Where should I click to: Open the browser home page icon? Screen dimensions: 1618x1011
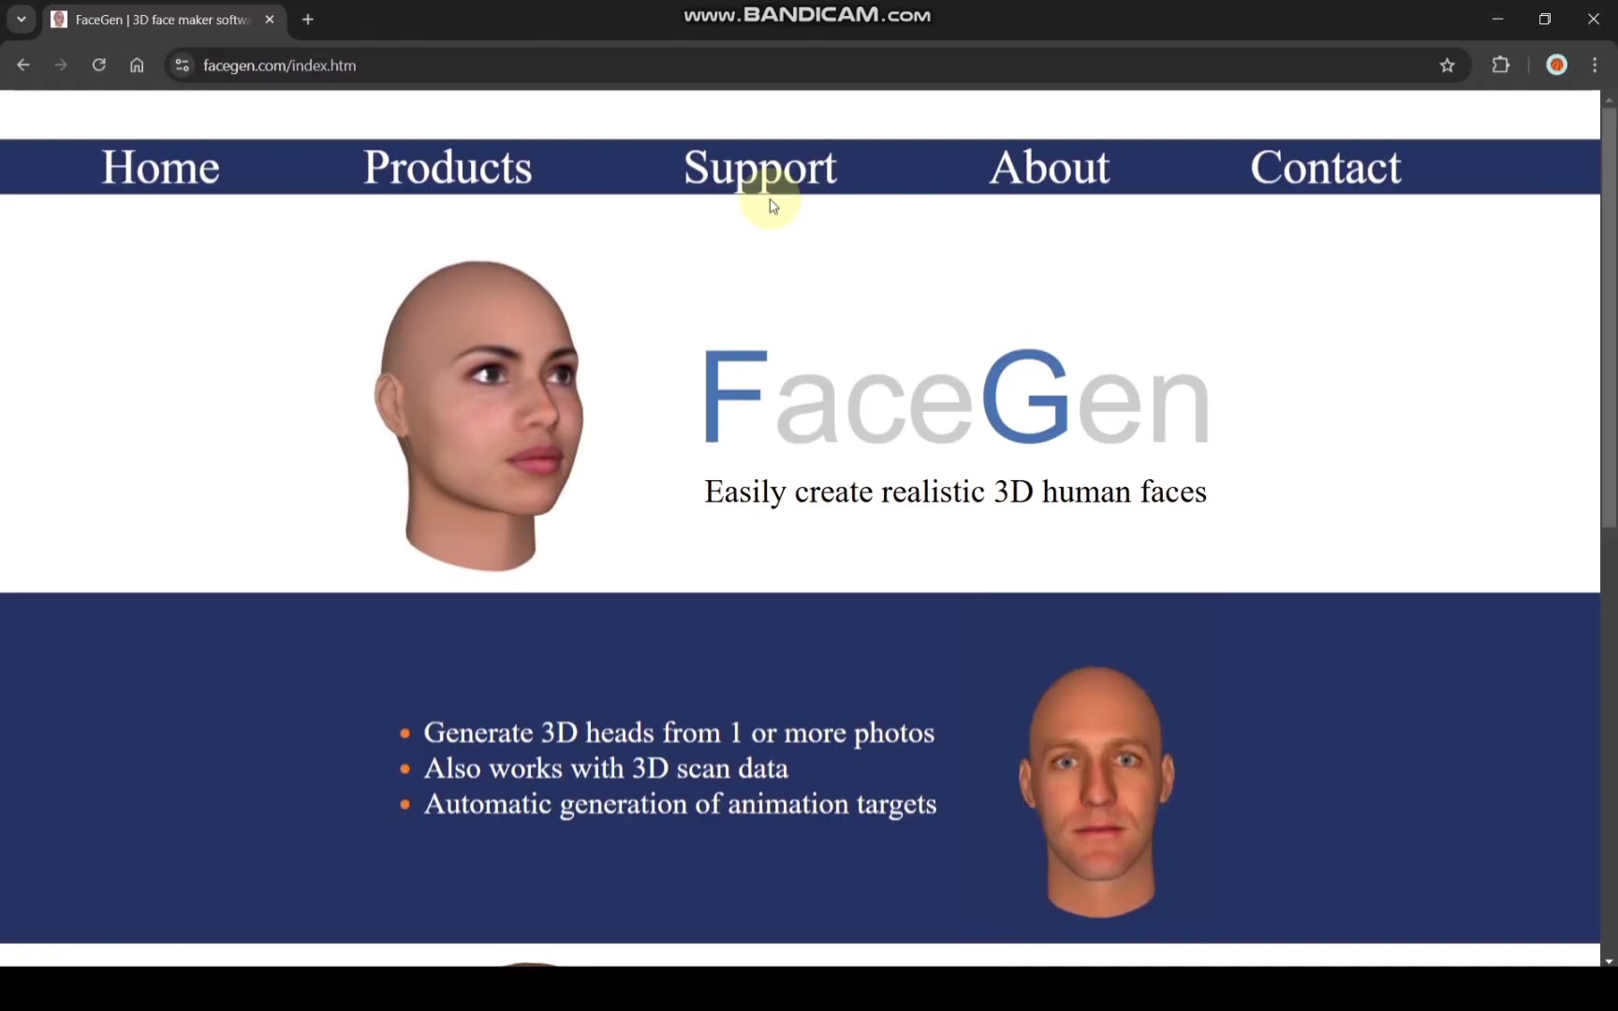137,66
